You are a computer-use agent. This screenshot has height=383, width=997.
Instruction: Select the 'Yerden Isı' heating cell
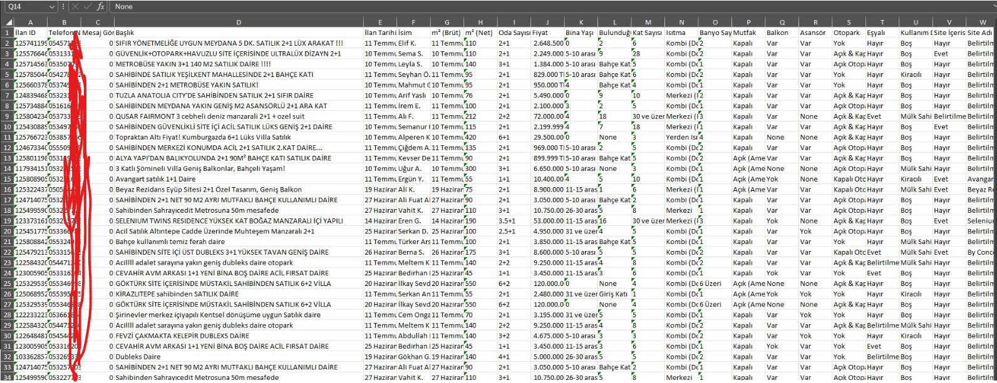[682, 137]
